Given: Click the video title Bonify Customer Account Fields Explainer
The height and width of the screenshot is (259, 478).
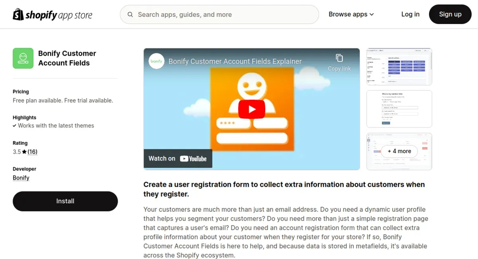Looking at the screenshot, I should click(235, 61).
